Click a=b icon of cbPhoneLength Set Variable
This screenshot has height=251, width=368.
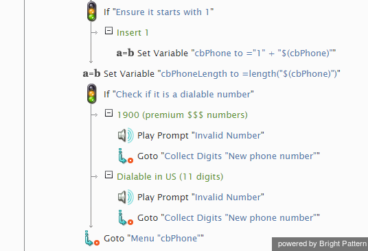[91, 74]
